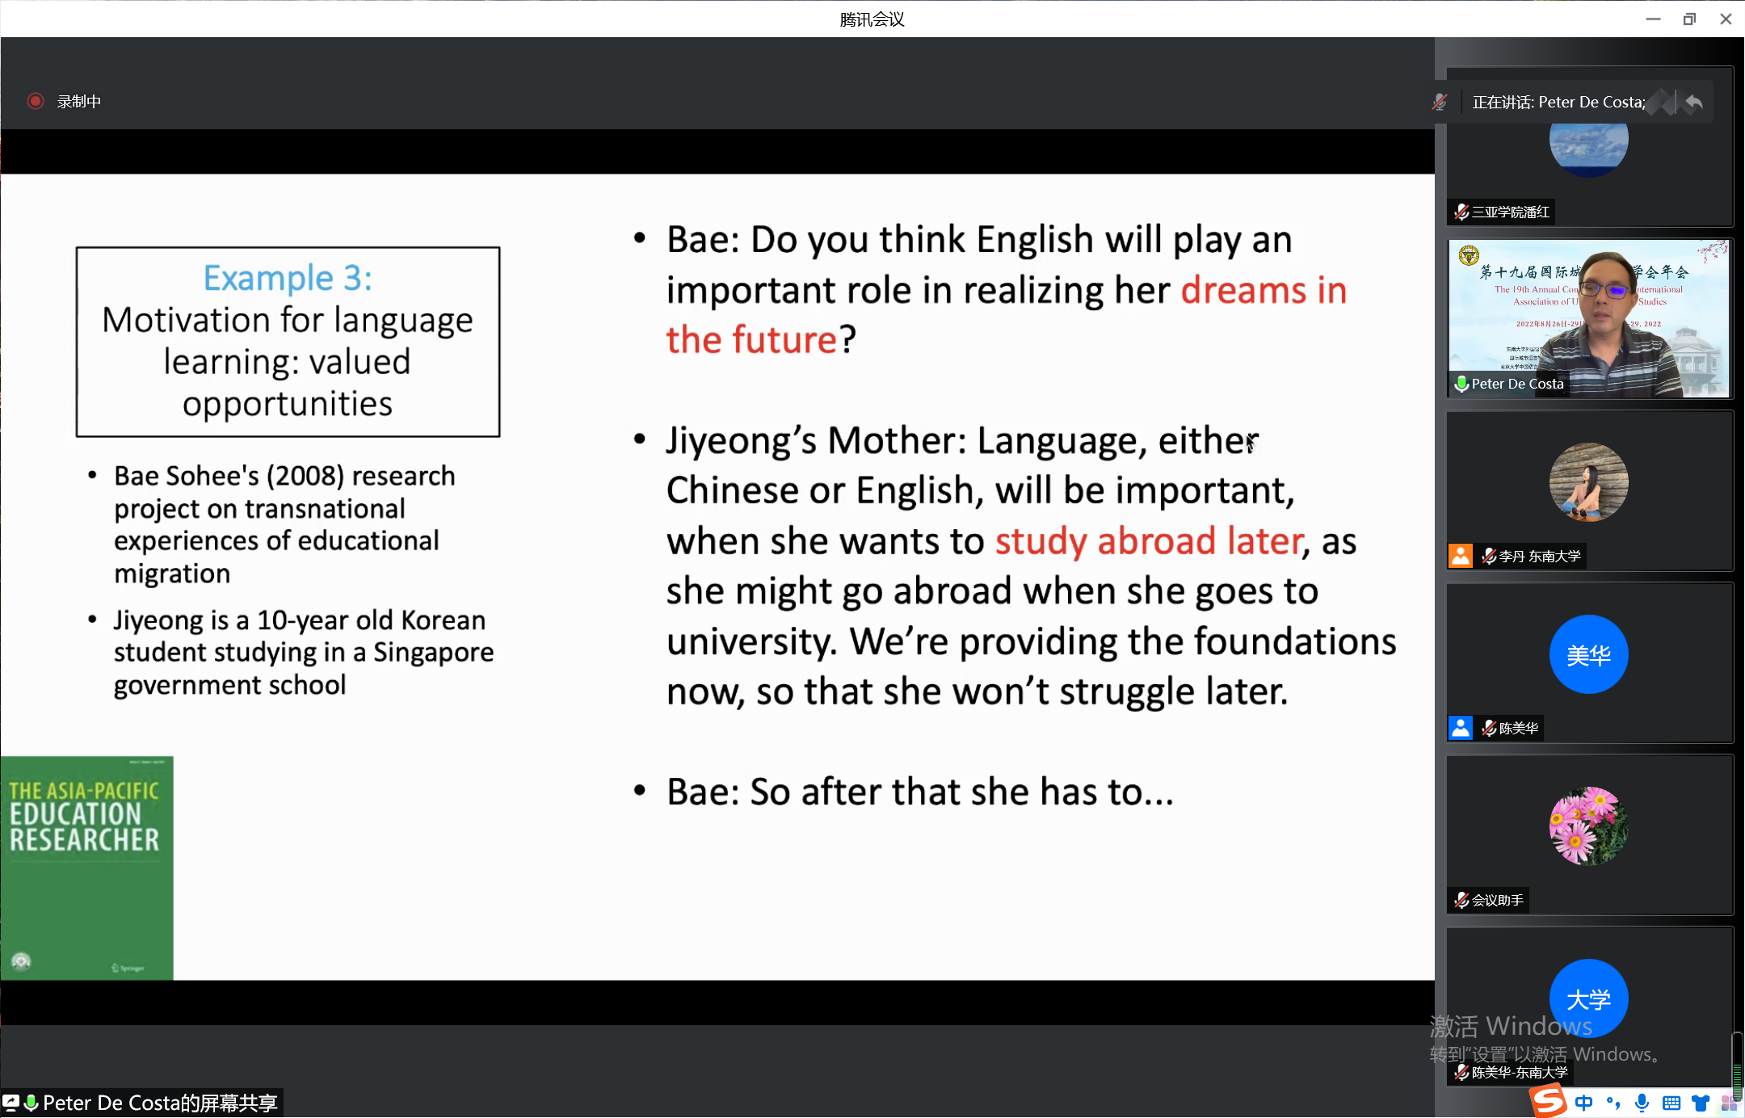Viewport: 1745px width, 1118px height.
Task: Toggle the 中 Chinese/English input mode
Action: point(1583,1103)
